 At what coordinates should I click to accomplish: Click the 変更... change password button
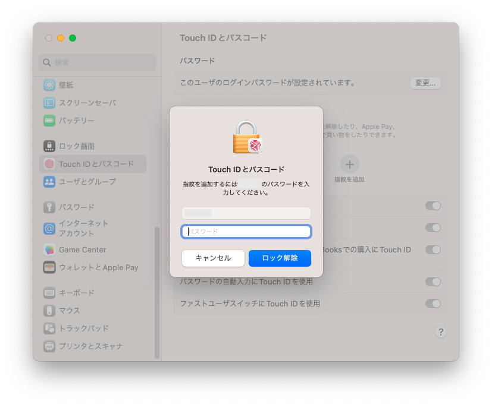425,83
